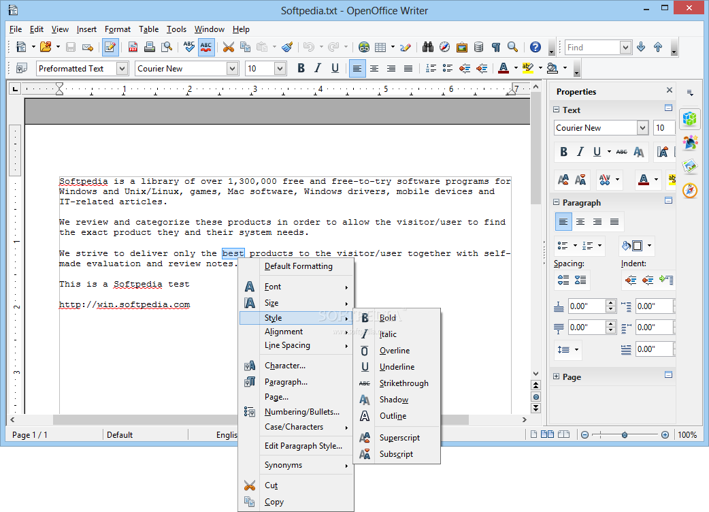Open the Format menu

coord(118,29)
